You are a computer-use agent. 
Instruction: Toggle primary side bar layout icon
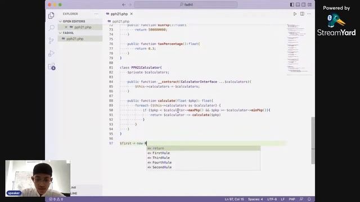[292, 4]
